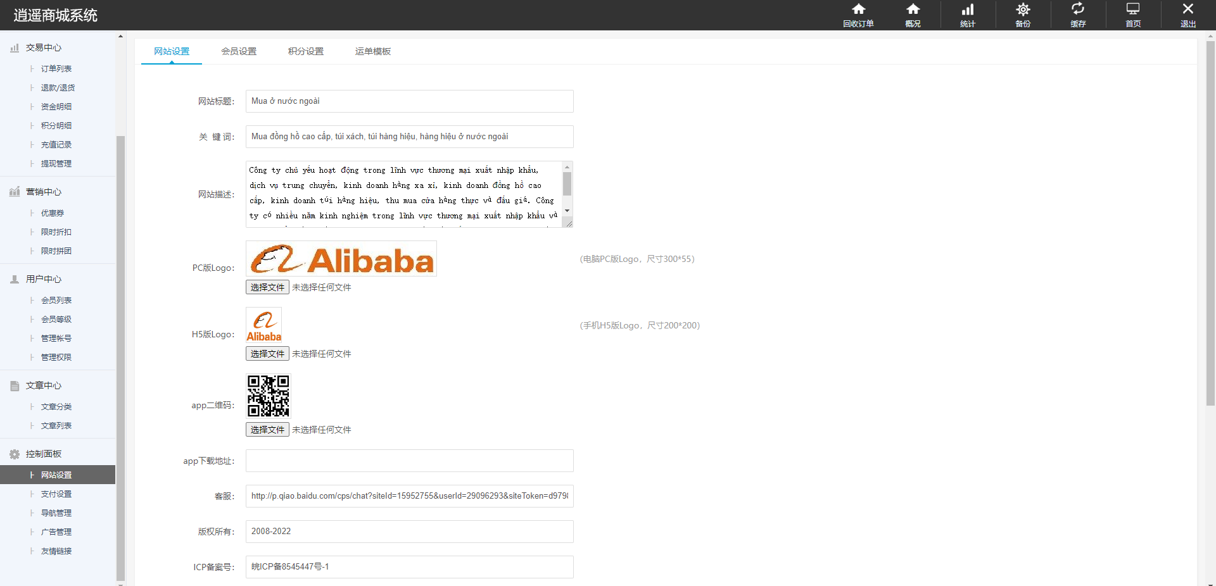
Task: Open 支付设置 in the sidebar
Action: tap(56, 494)
